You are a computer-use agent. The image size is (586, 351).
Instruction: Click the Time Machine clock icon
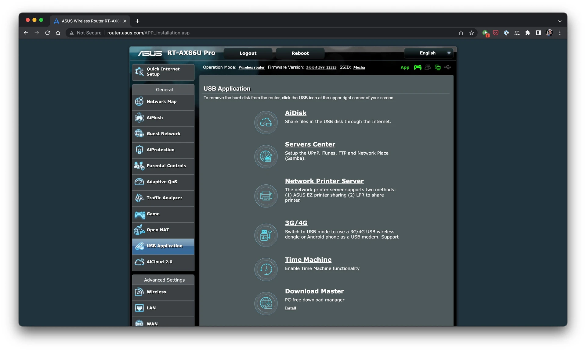(x=266, y=269)
